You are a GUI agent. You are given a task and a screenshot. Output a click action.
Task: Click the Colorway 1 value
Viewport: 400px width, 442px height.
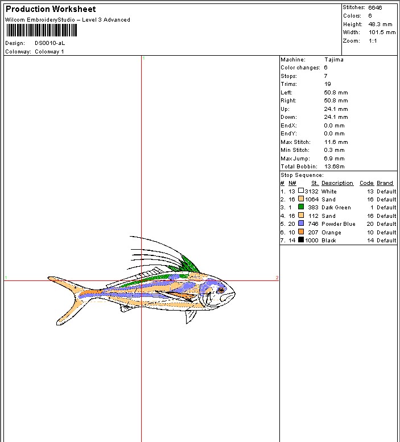50,52
